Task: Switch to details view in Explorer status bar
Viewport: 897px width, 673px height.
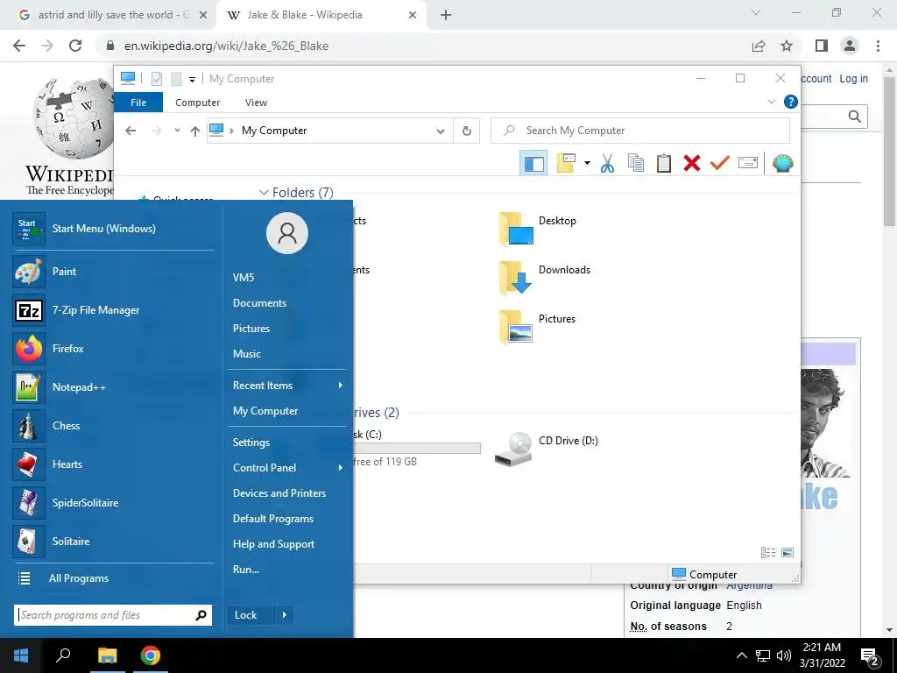Action: [768, 552]
